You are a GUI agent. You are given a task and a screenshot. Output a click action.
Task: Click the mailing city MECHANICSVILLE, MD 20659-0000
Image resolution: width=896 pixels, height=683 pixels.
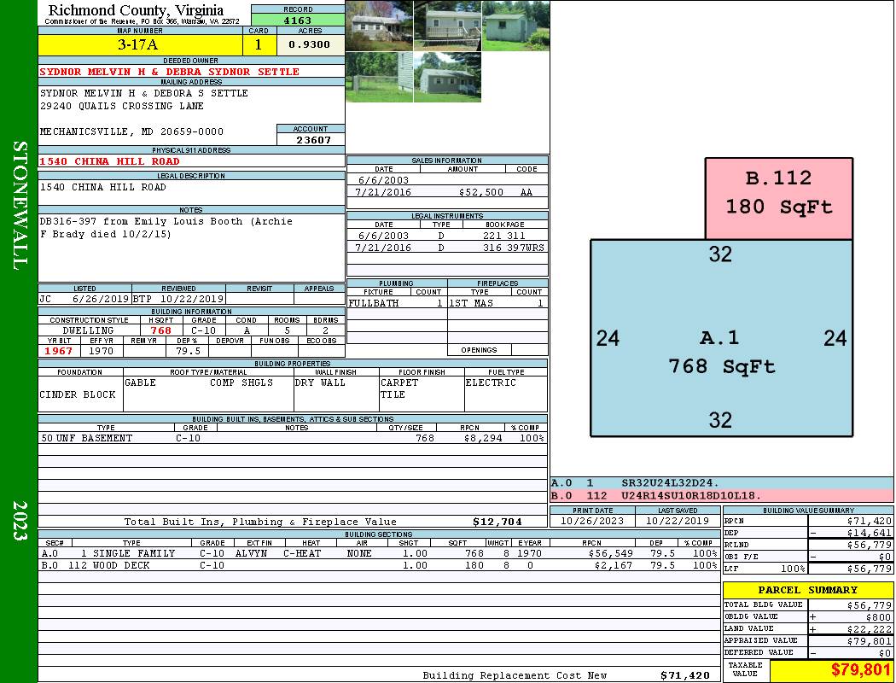pos(132,131)
